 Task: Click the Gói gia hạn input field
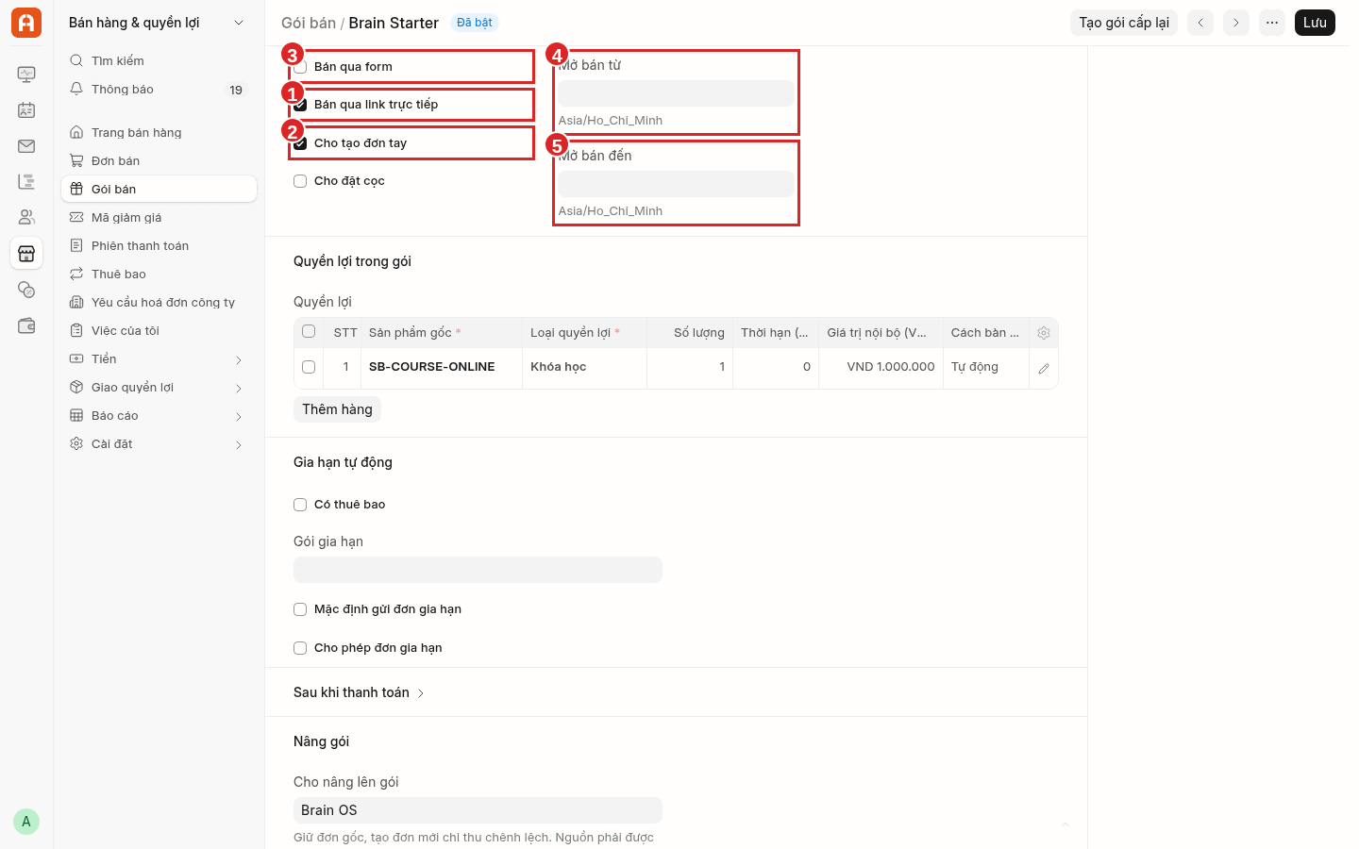click(x=478, y=570)
